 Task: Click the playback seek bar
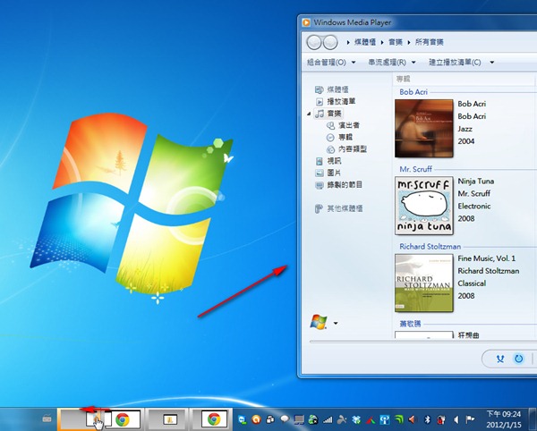coord(423,342)
